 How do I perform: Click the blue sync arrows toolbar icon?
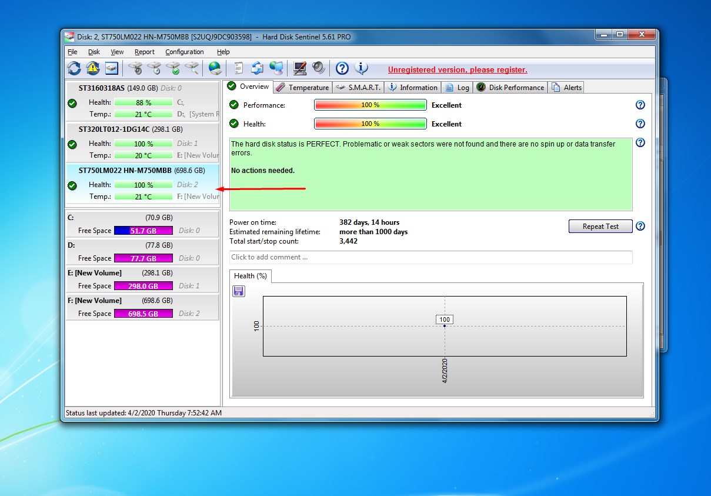pos(257,68)
